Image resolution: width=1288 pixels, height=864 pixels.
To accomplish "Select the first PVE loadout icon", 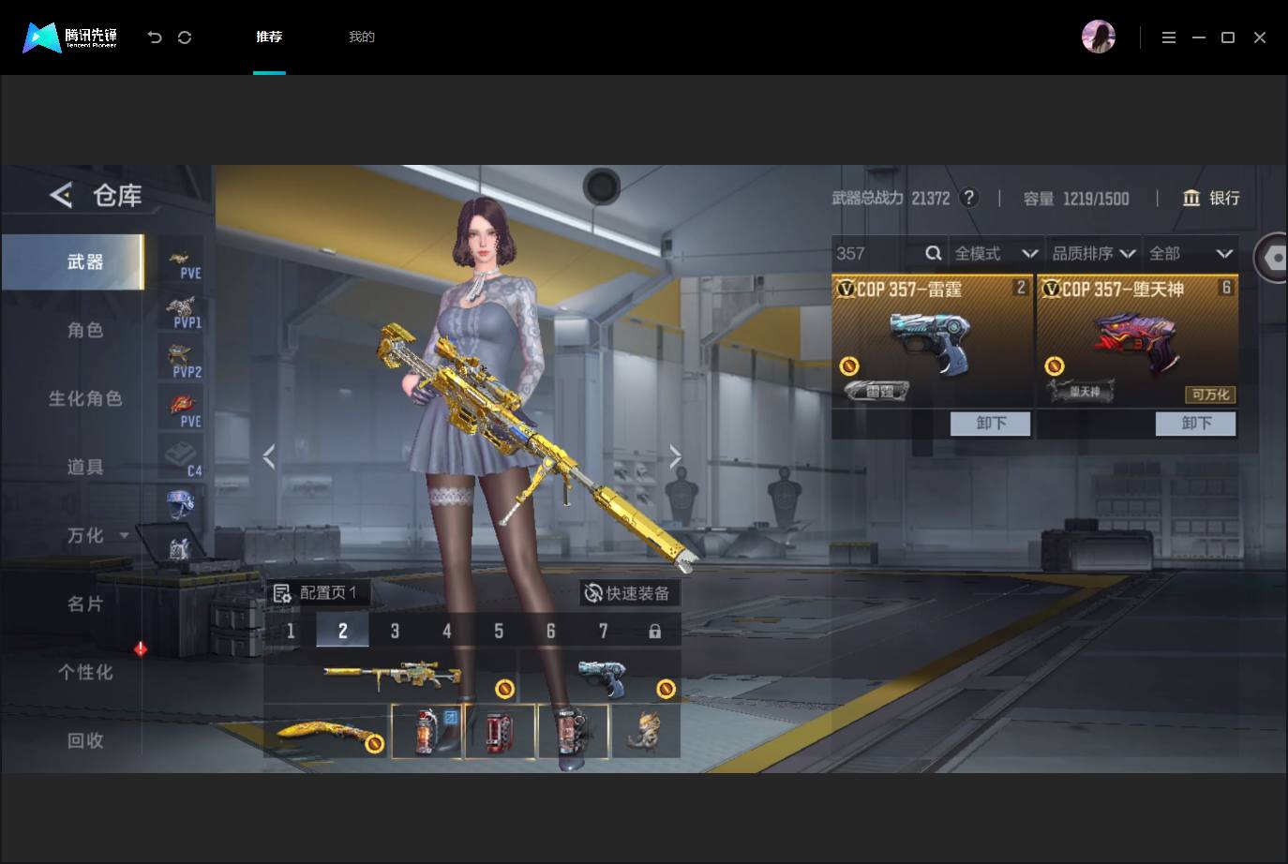I will tap(182, 262).
